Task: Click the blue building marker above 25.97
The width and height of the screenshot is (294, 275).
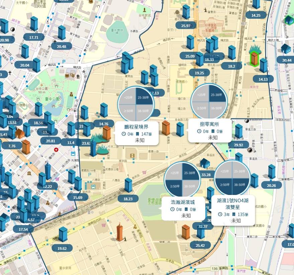Action: click(x=186, y=12)
